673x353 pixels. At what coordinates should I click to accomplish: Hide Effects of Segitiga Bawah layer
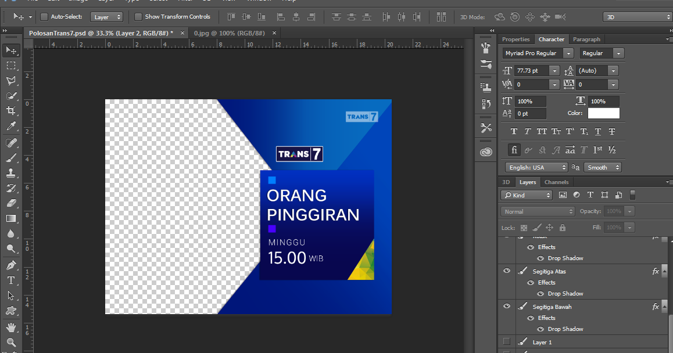[531, 318]
